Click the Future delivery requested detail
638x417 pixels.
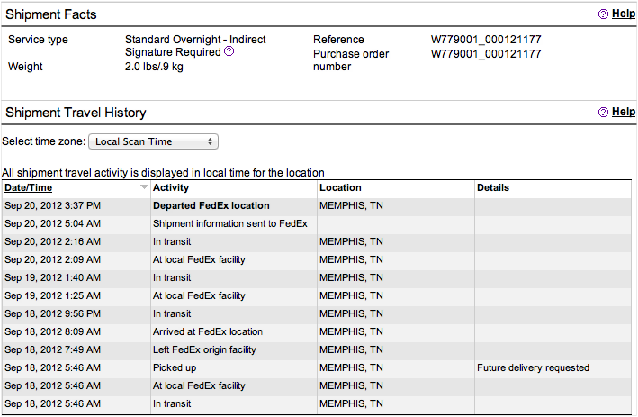pos(533,367)
